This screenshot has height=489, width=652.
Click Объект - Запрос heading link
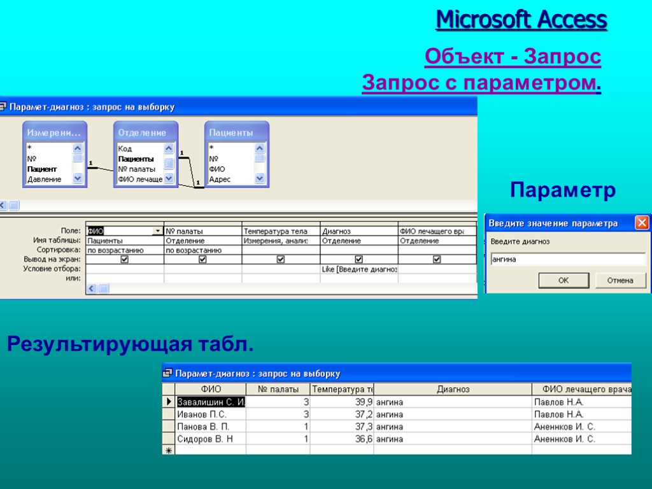513,56
